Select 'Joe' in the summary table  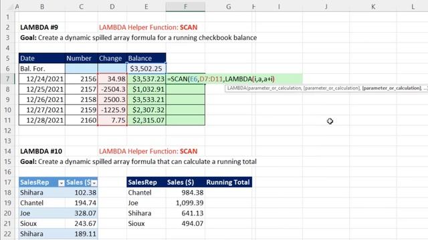coord(146,203)
